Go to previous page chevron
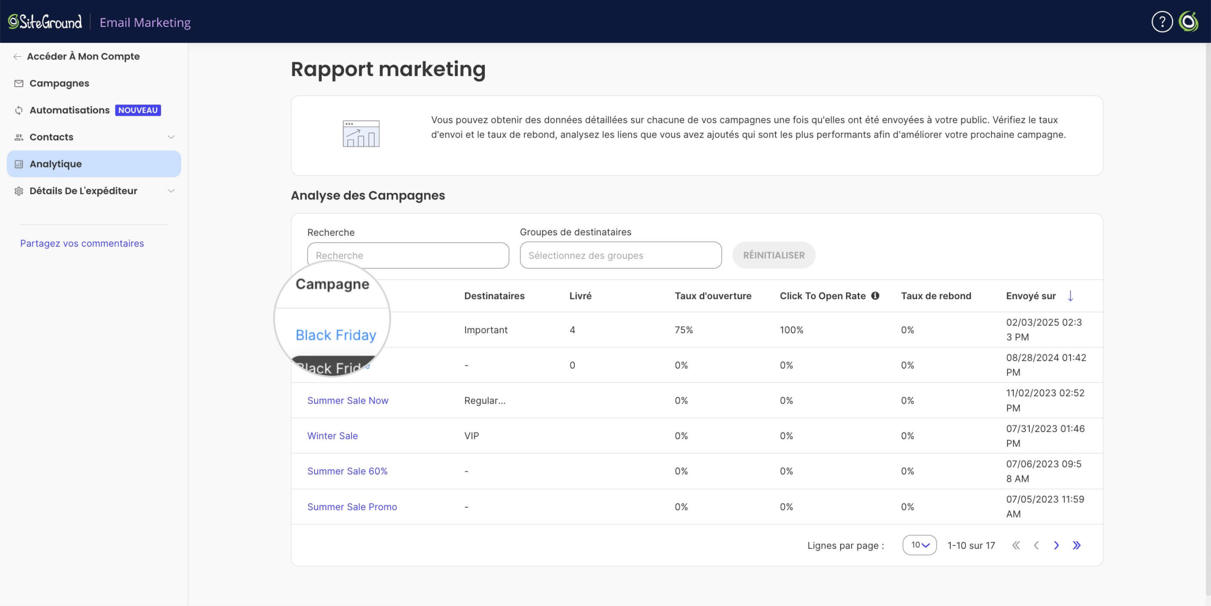This screenshot has height=606, width=1211. click(x=1036, y=545)
